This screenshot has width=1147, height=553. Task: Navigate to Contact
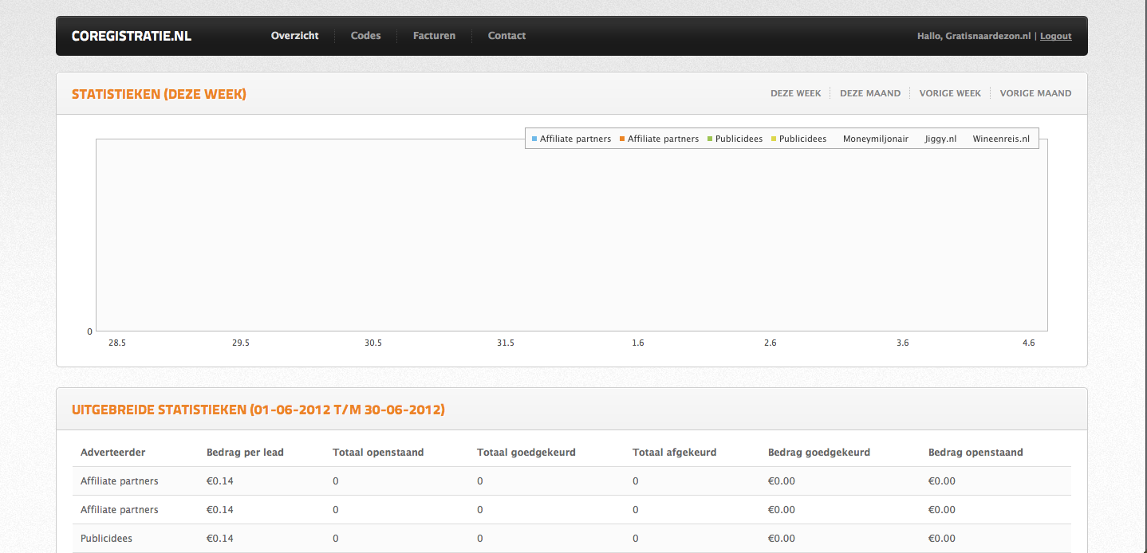pos(506,36)
